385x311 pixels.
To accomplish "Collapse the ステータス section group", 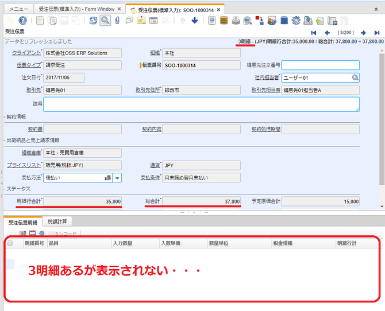I will tap(17, 189).
